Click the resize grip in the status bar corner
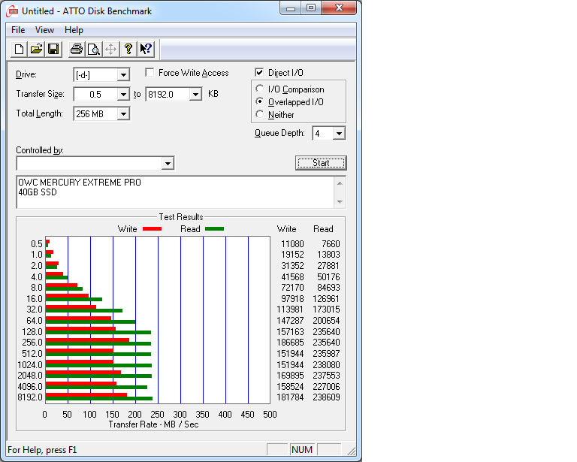Image resolution: width=577 pixels, height=462 pixels. point(352,451)
